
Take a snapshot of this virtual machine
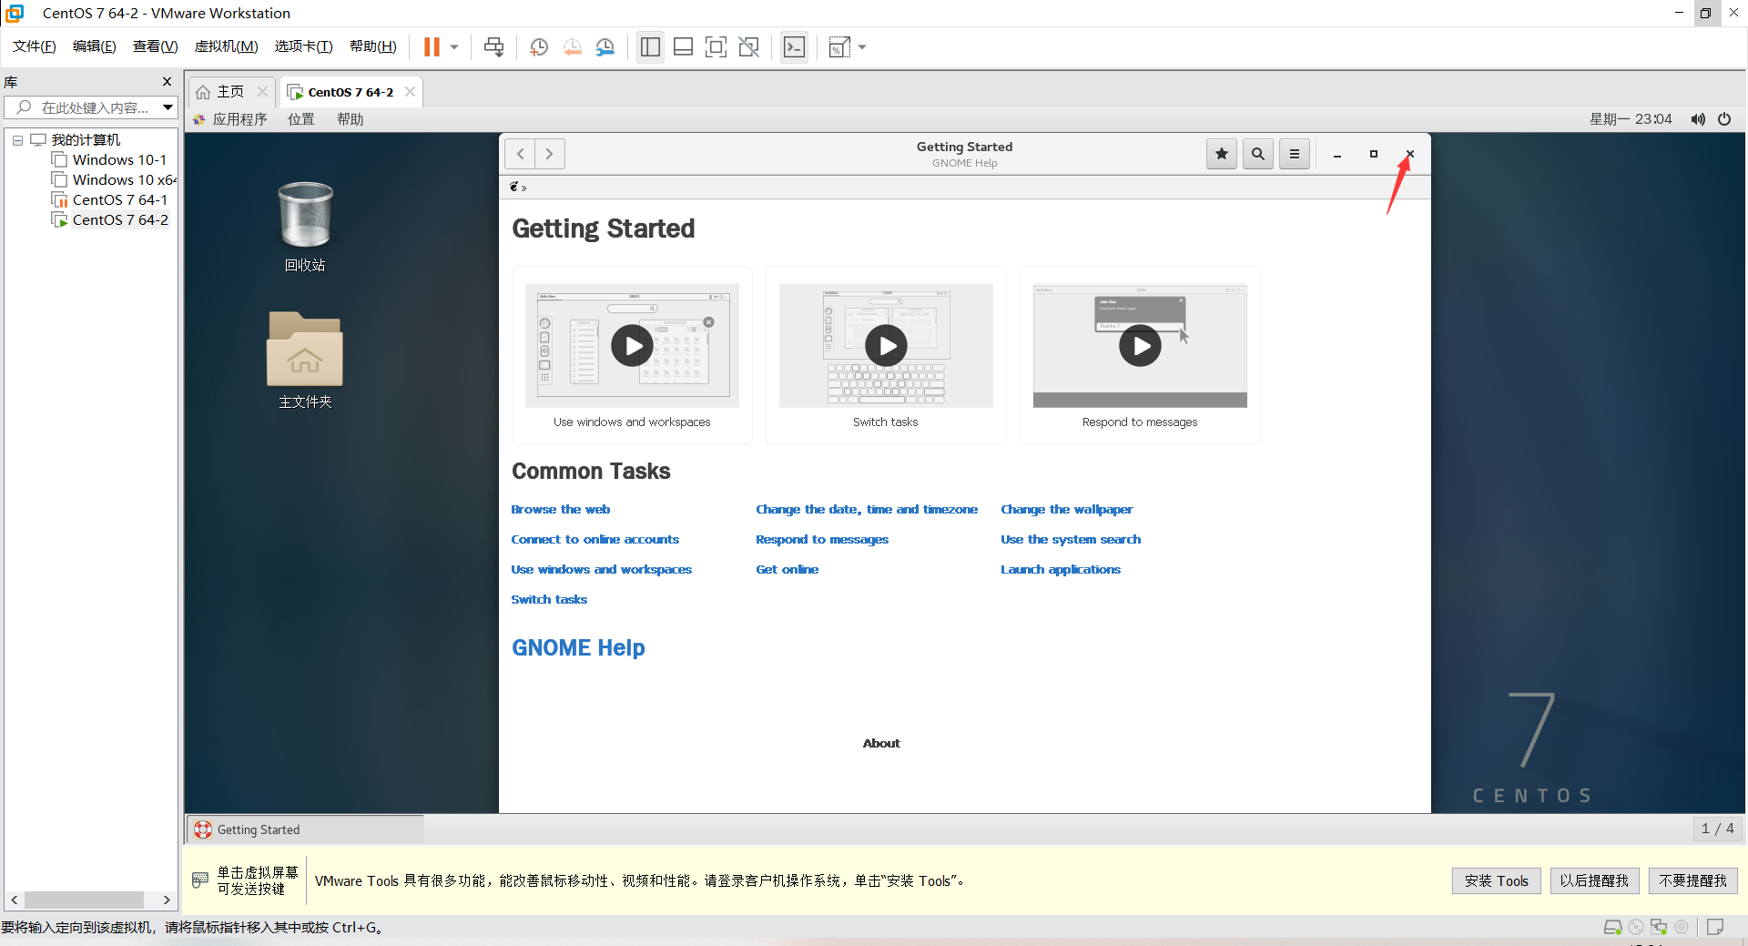pos(539,47)
